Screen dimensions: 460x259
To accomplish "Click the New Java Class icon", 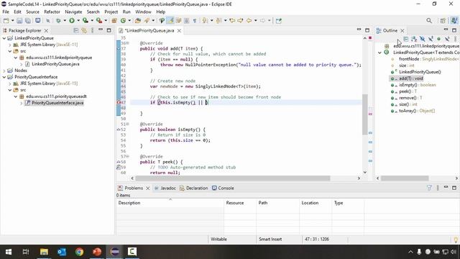I will (123, 21).
